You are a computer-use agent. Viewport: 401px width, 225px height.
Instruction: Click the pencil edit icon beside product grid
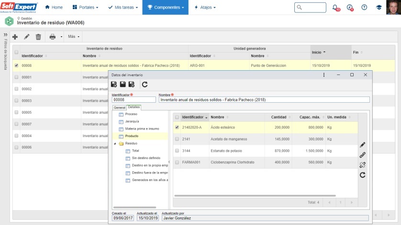[362, 144]
